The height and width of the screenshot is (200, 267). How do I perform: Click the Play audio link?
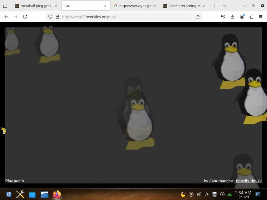(15, 181)
